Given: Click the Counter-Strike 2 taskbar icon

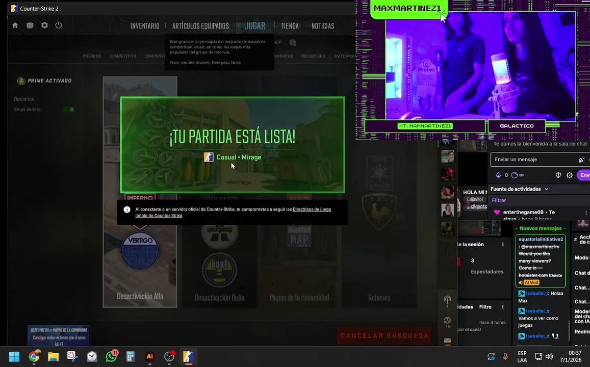Looking at the screenshot, I should pyautogui.click(x=188, y=356).
